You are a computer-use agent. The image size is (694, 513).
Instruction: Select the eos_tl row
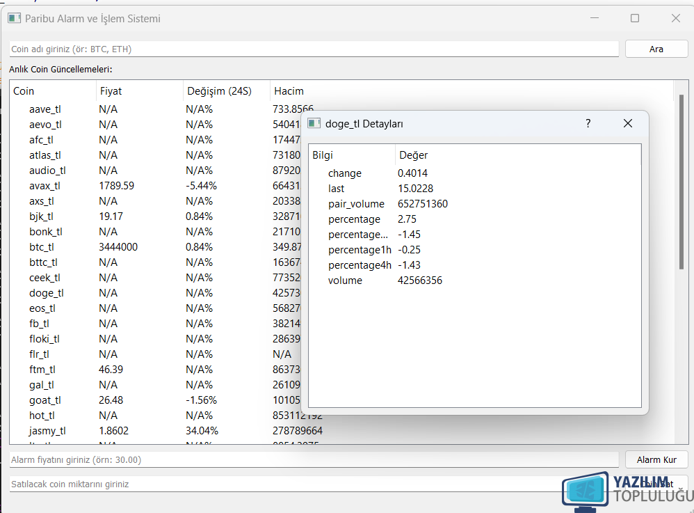155,308
